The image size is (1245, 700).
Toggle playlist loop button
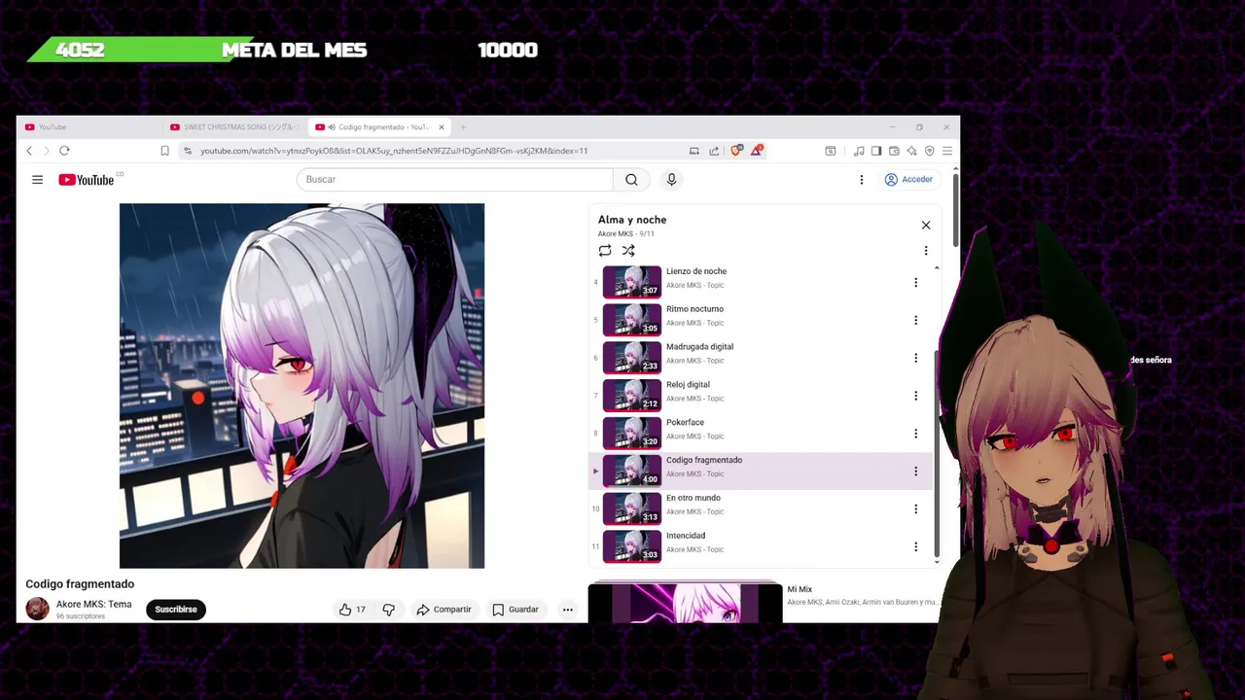pyautogui.click(x=605, y=251)
